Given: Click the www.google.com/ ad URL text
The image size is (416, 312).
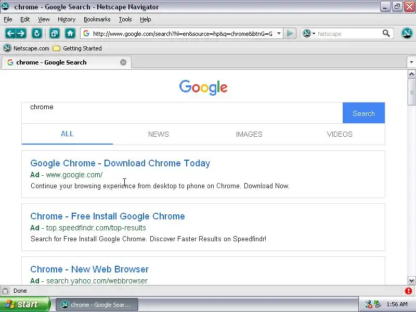Looking at the screenshot, I should (x=74, y=175).
